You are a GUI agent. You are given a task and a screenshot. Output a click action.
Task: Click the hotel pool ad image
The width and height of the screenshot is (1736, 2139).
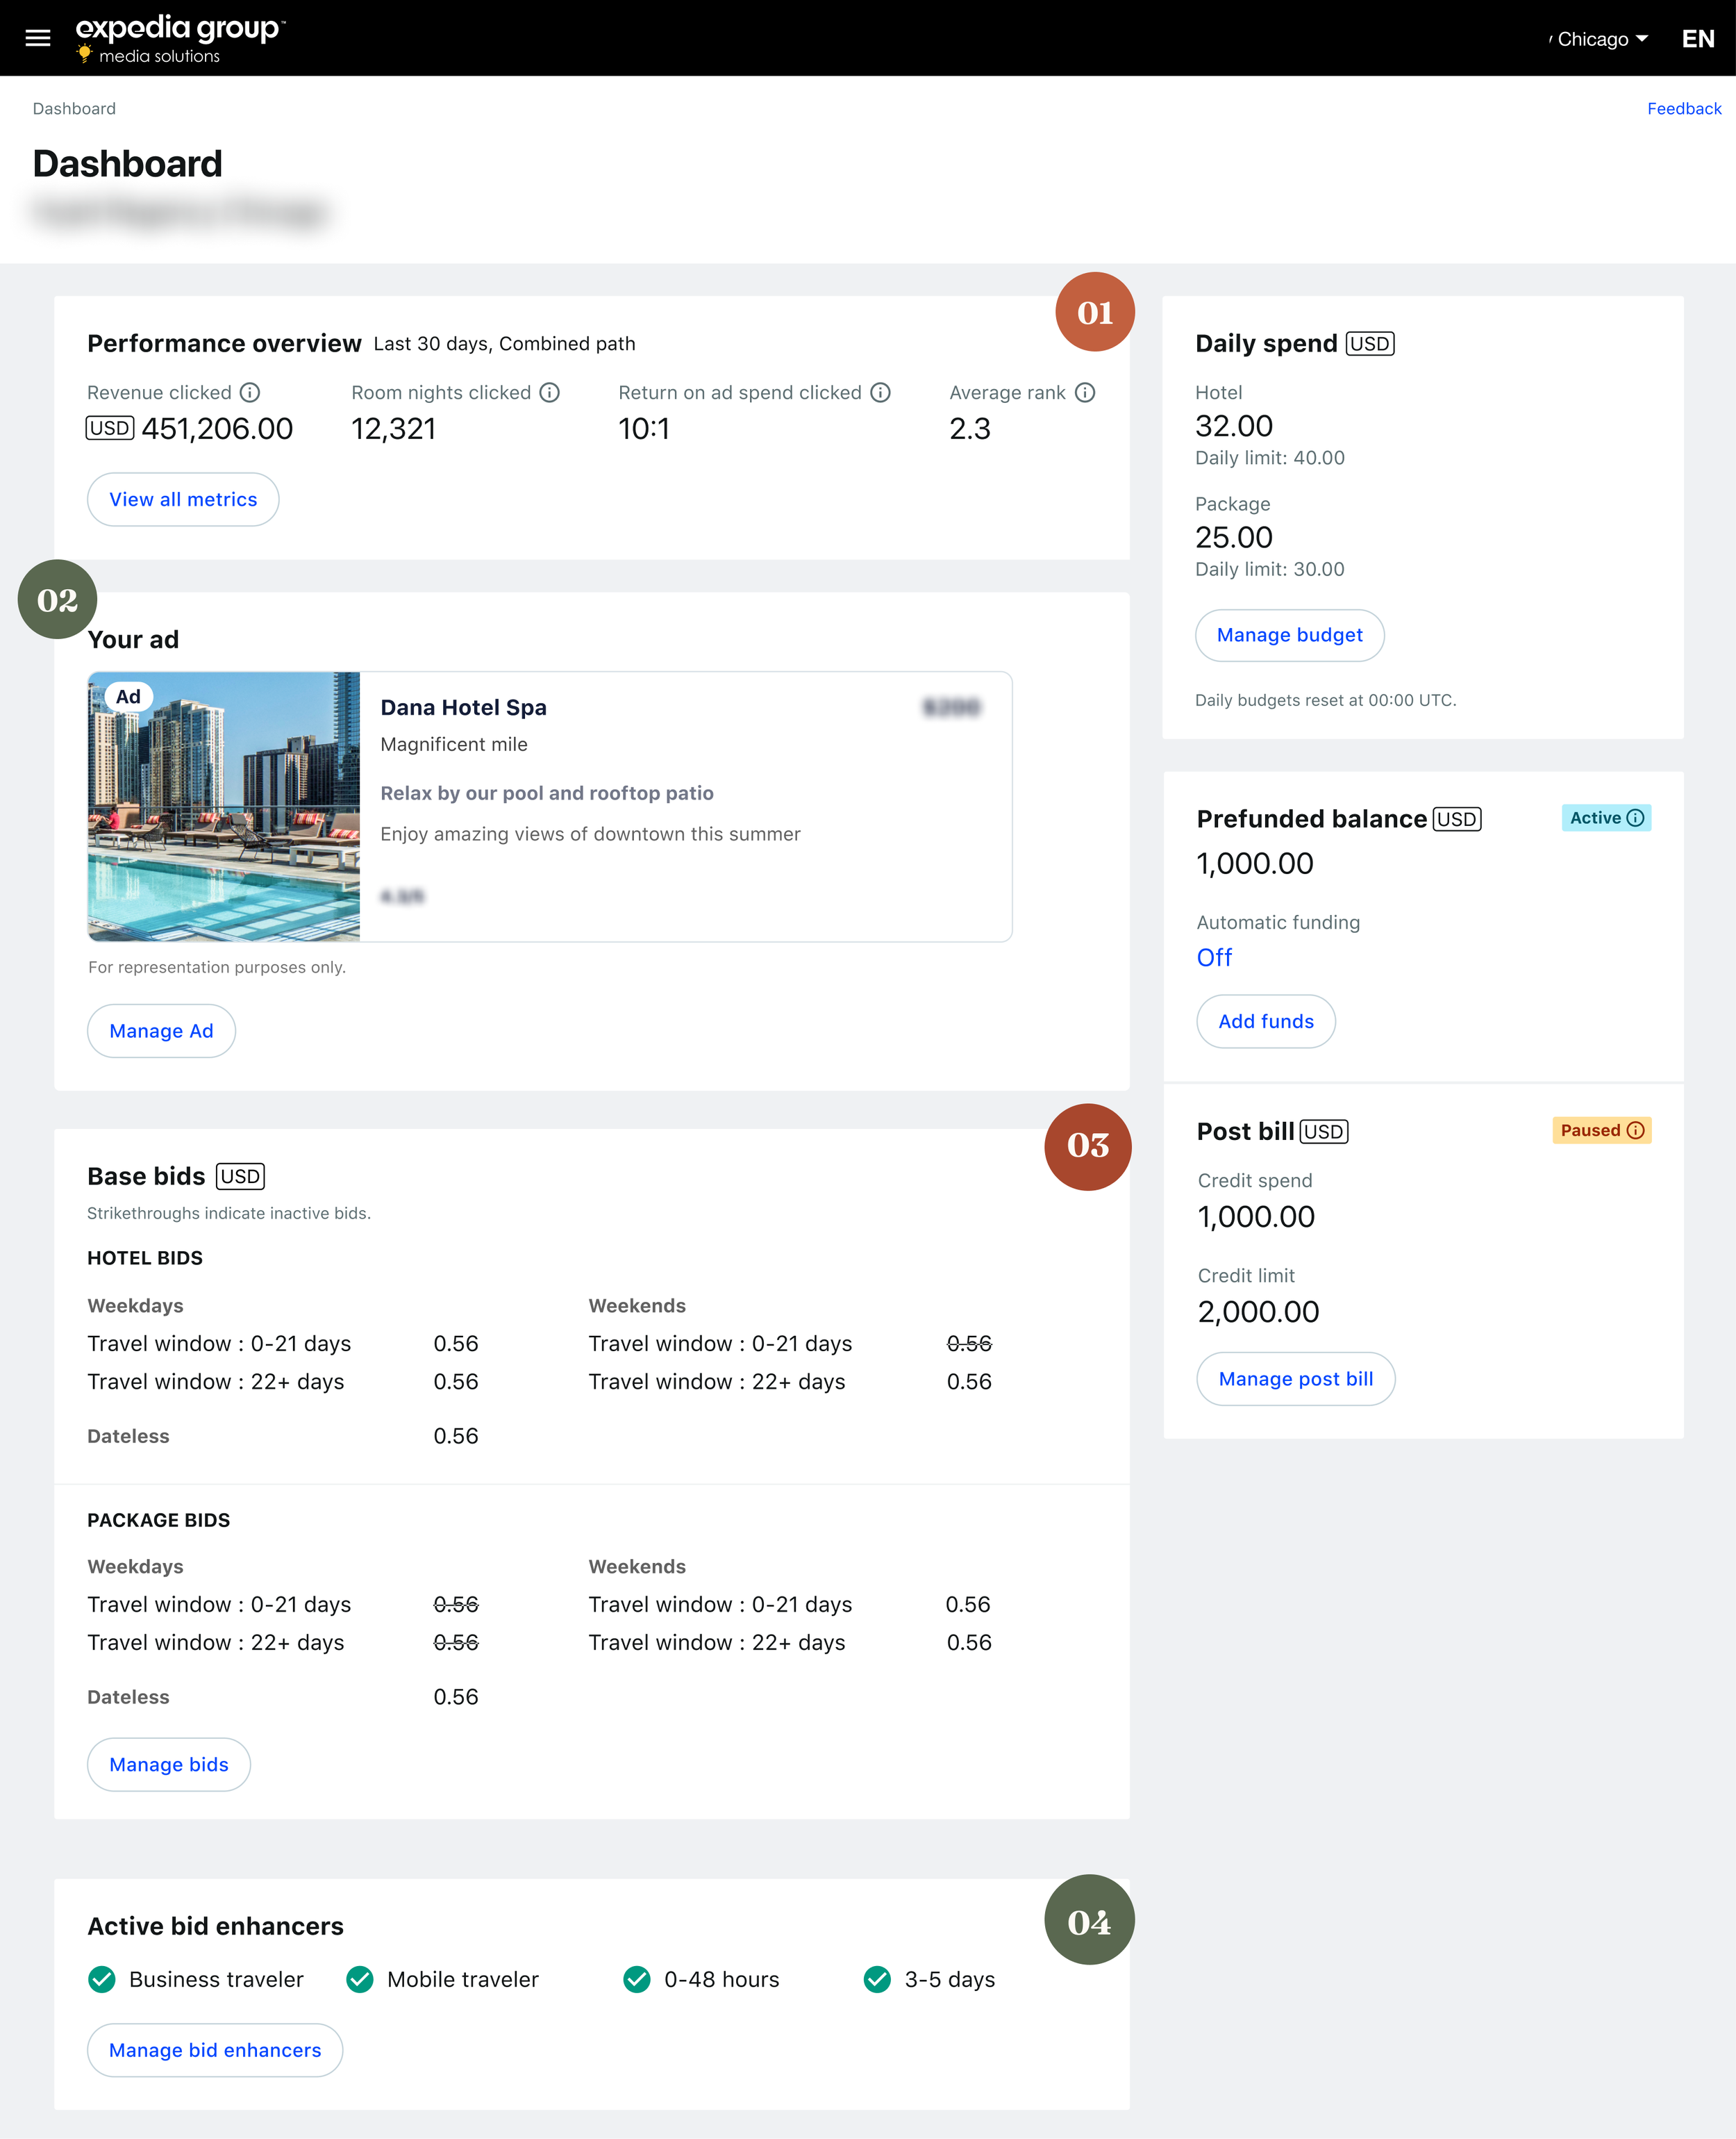[224, 807]
